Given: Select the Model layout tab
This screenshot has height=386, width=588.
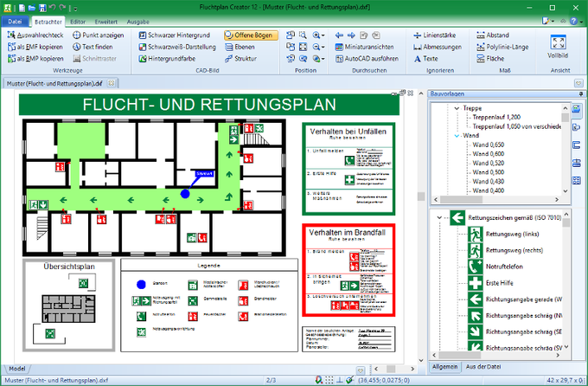Looking at the screenshot, I should click(x=17, y=369).
